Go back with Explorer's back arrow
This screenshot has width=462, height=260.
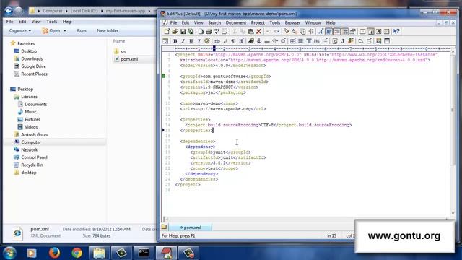[x=9, y=11]
